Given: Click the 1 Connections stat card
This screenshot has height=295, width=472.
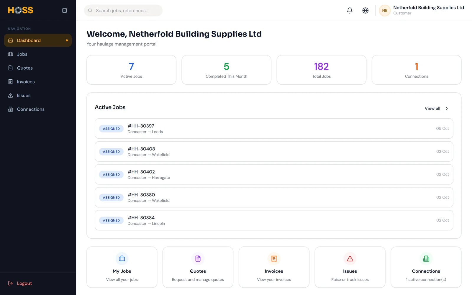Looking at the screenshot, I should pyautogui.click(x=417, y=70).
